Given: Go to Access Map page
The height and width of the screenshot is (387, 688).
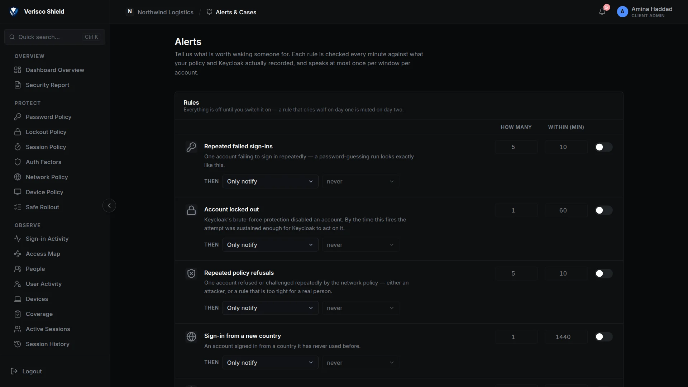Looking at the screenshot, I should click(43, 254).
